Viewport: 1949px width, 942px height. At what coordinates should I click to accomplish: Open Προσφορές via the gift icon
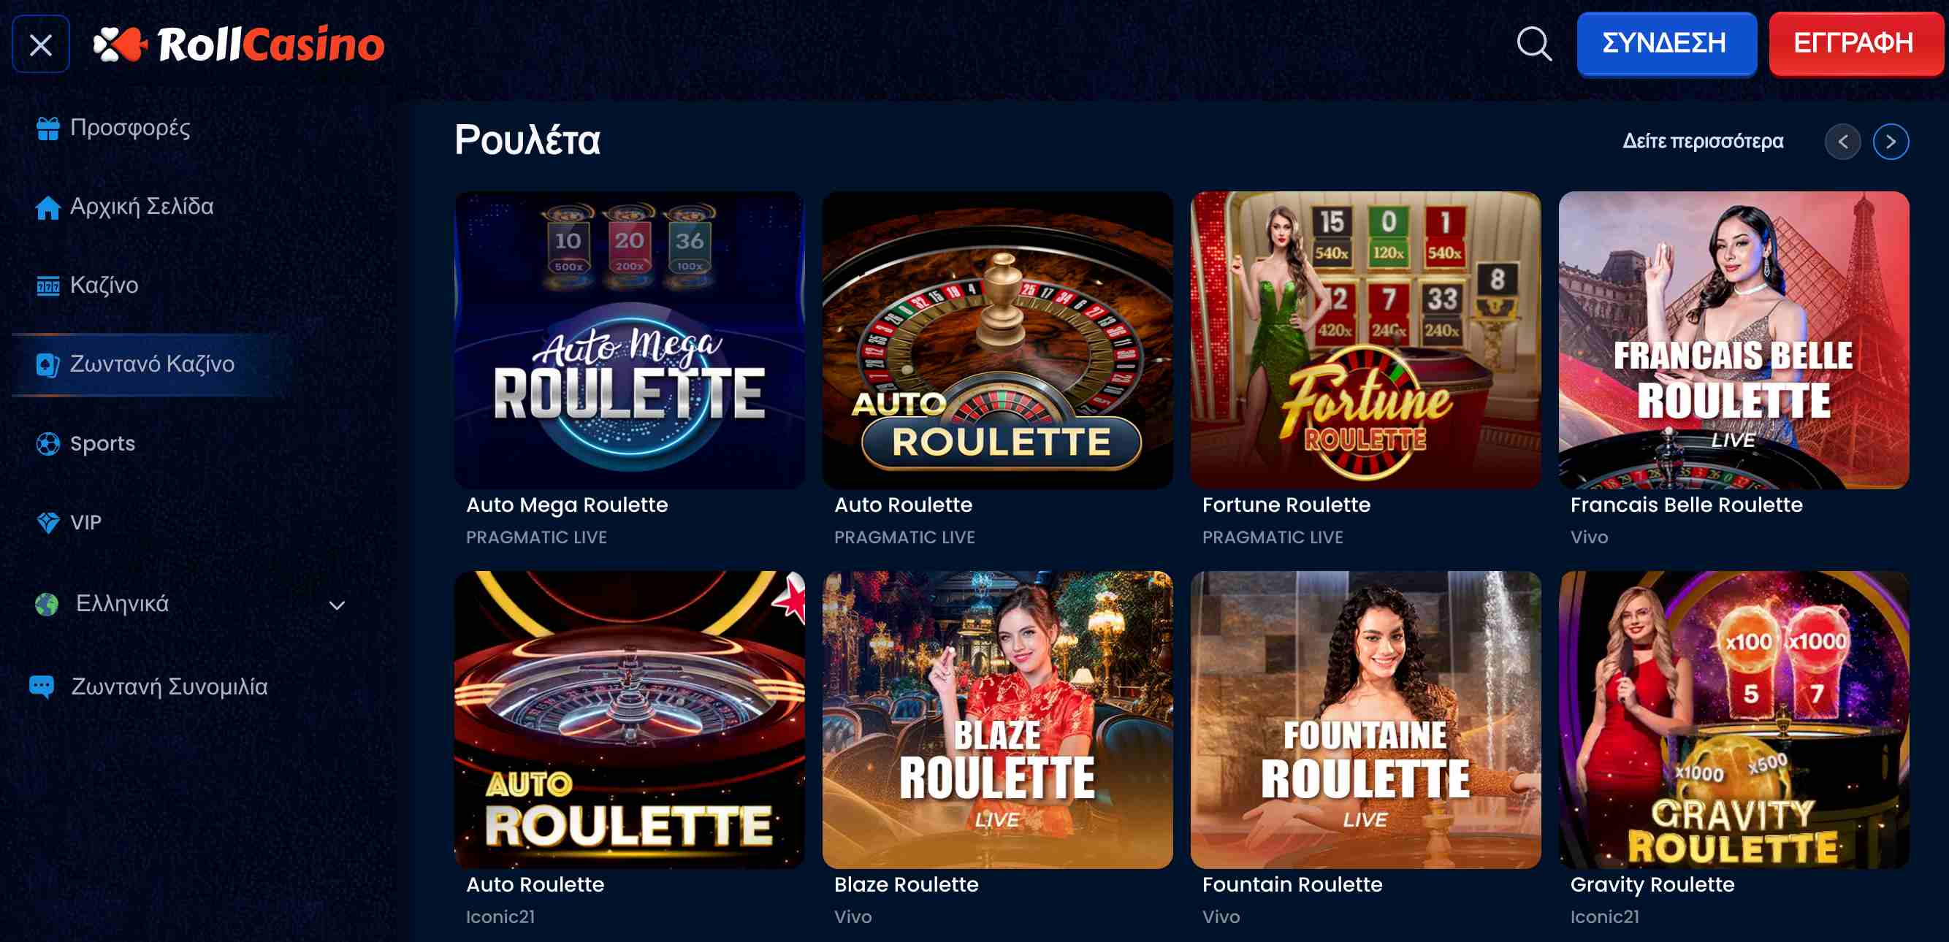click(47, 128)
